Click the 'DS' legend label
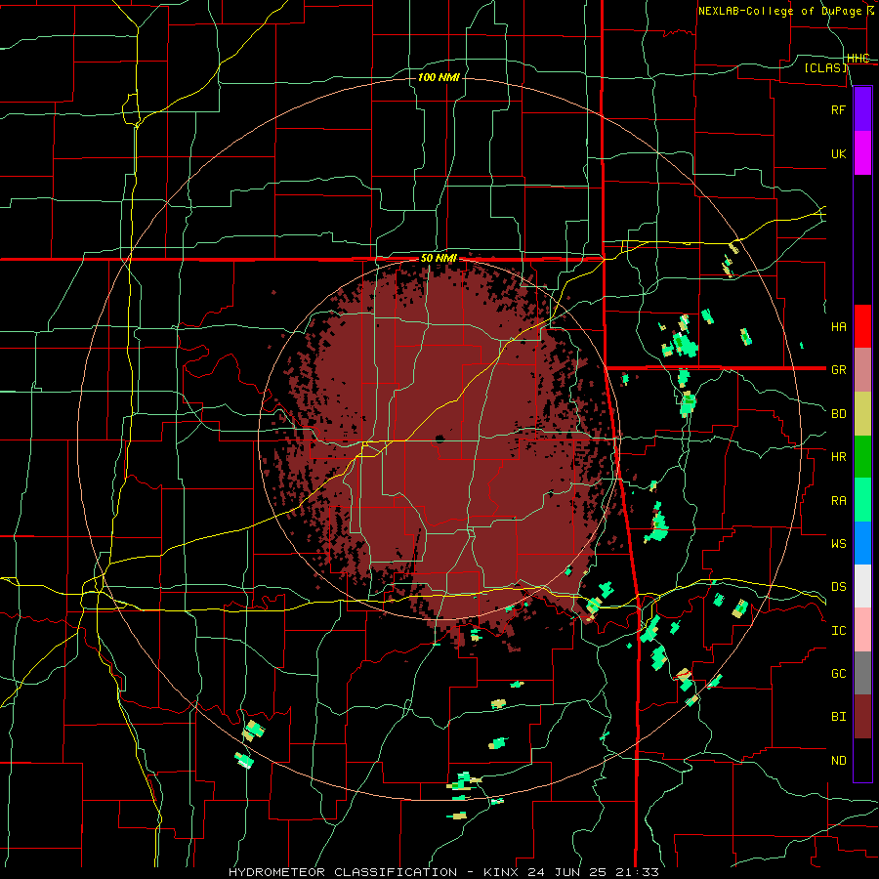879x879 pixels. point(838,587)
